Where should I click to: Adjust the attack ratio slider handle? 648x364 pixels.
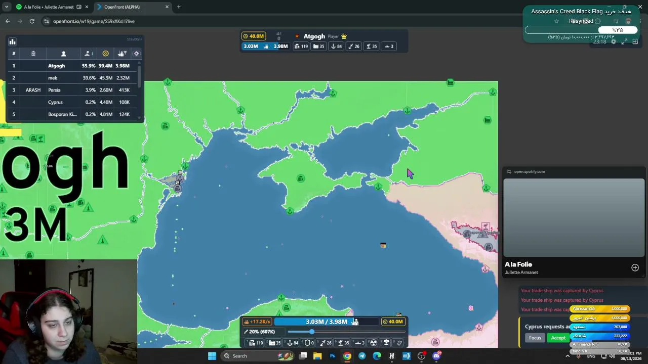click(x=311, y=332)
